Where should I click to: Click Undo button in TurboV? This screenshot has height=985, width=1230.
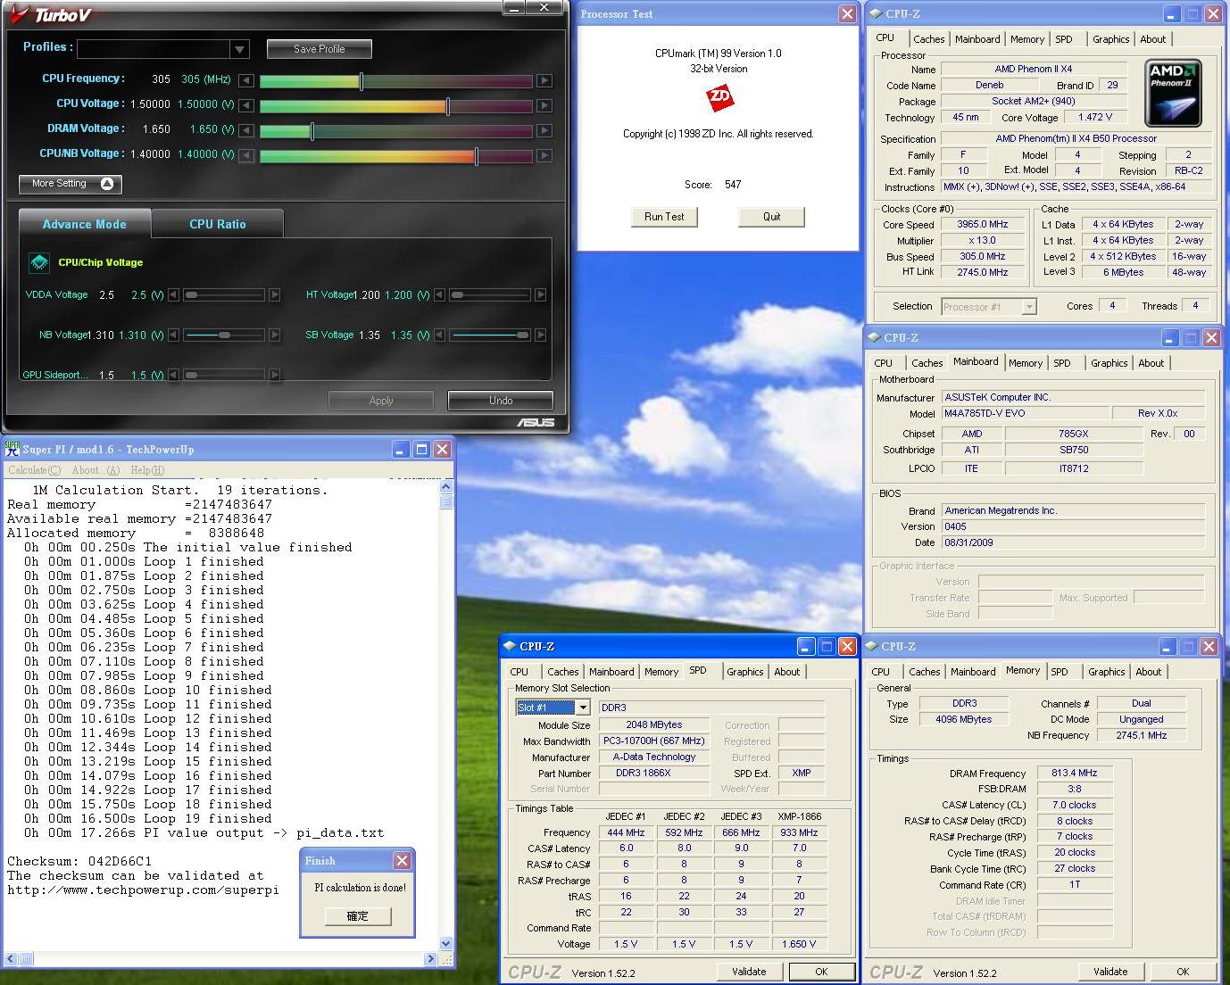501,401
